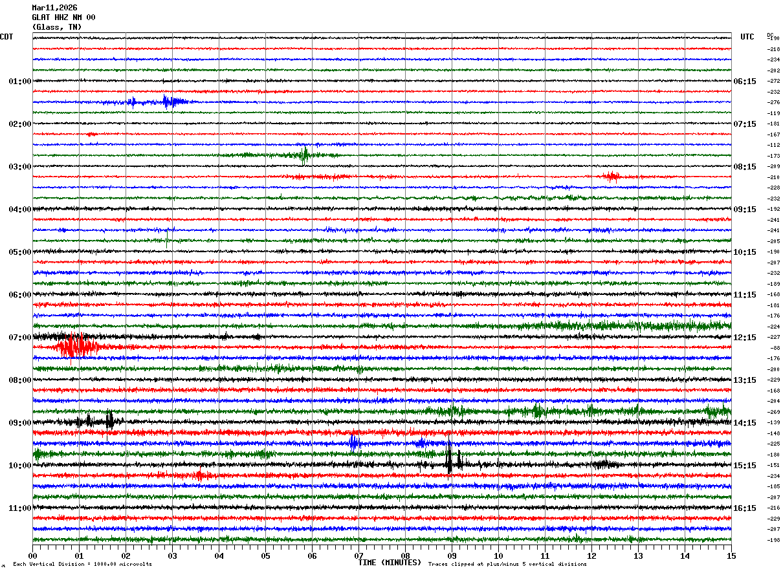Image resolution: width=783 pixels, height=573 pixels.
Task: Click the Mar11,2026 date header
Action: 54,8
